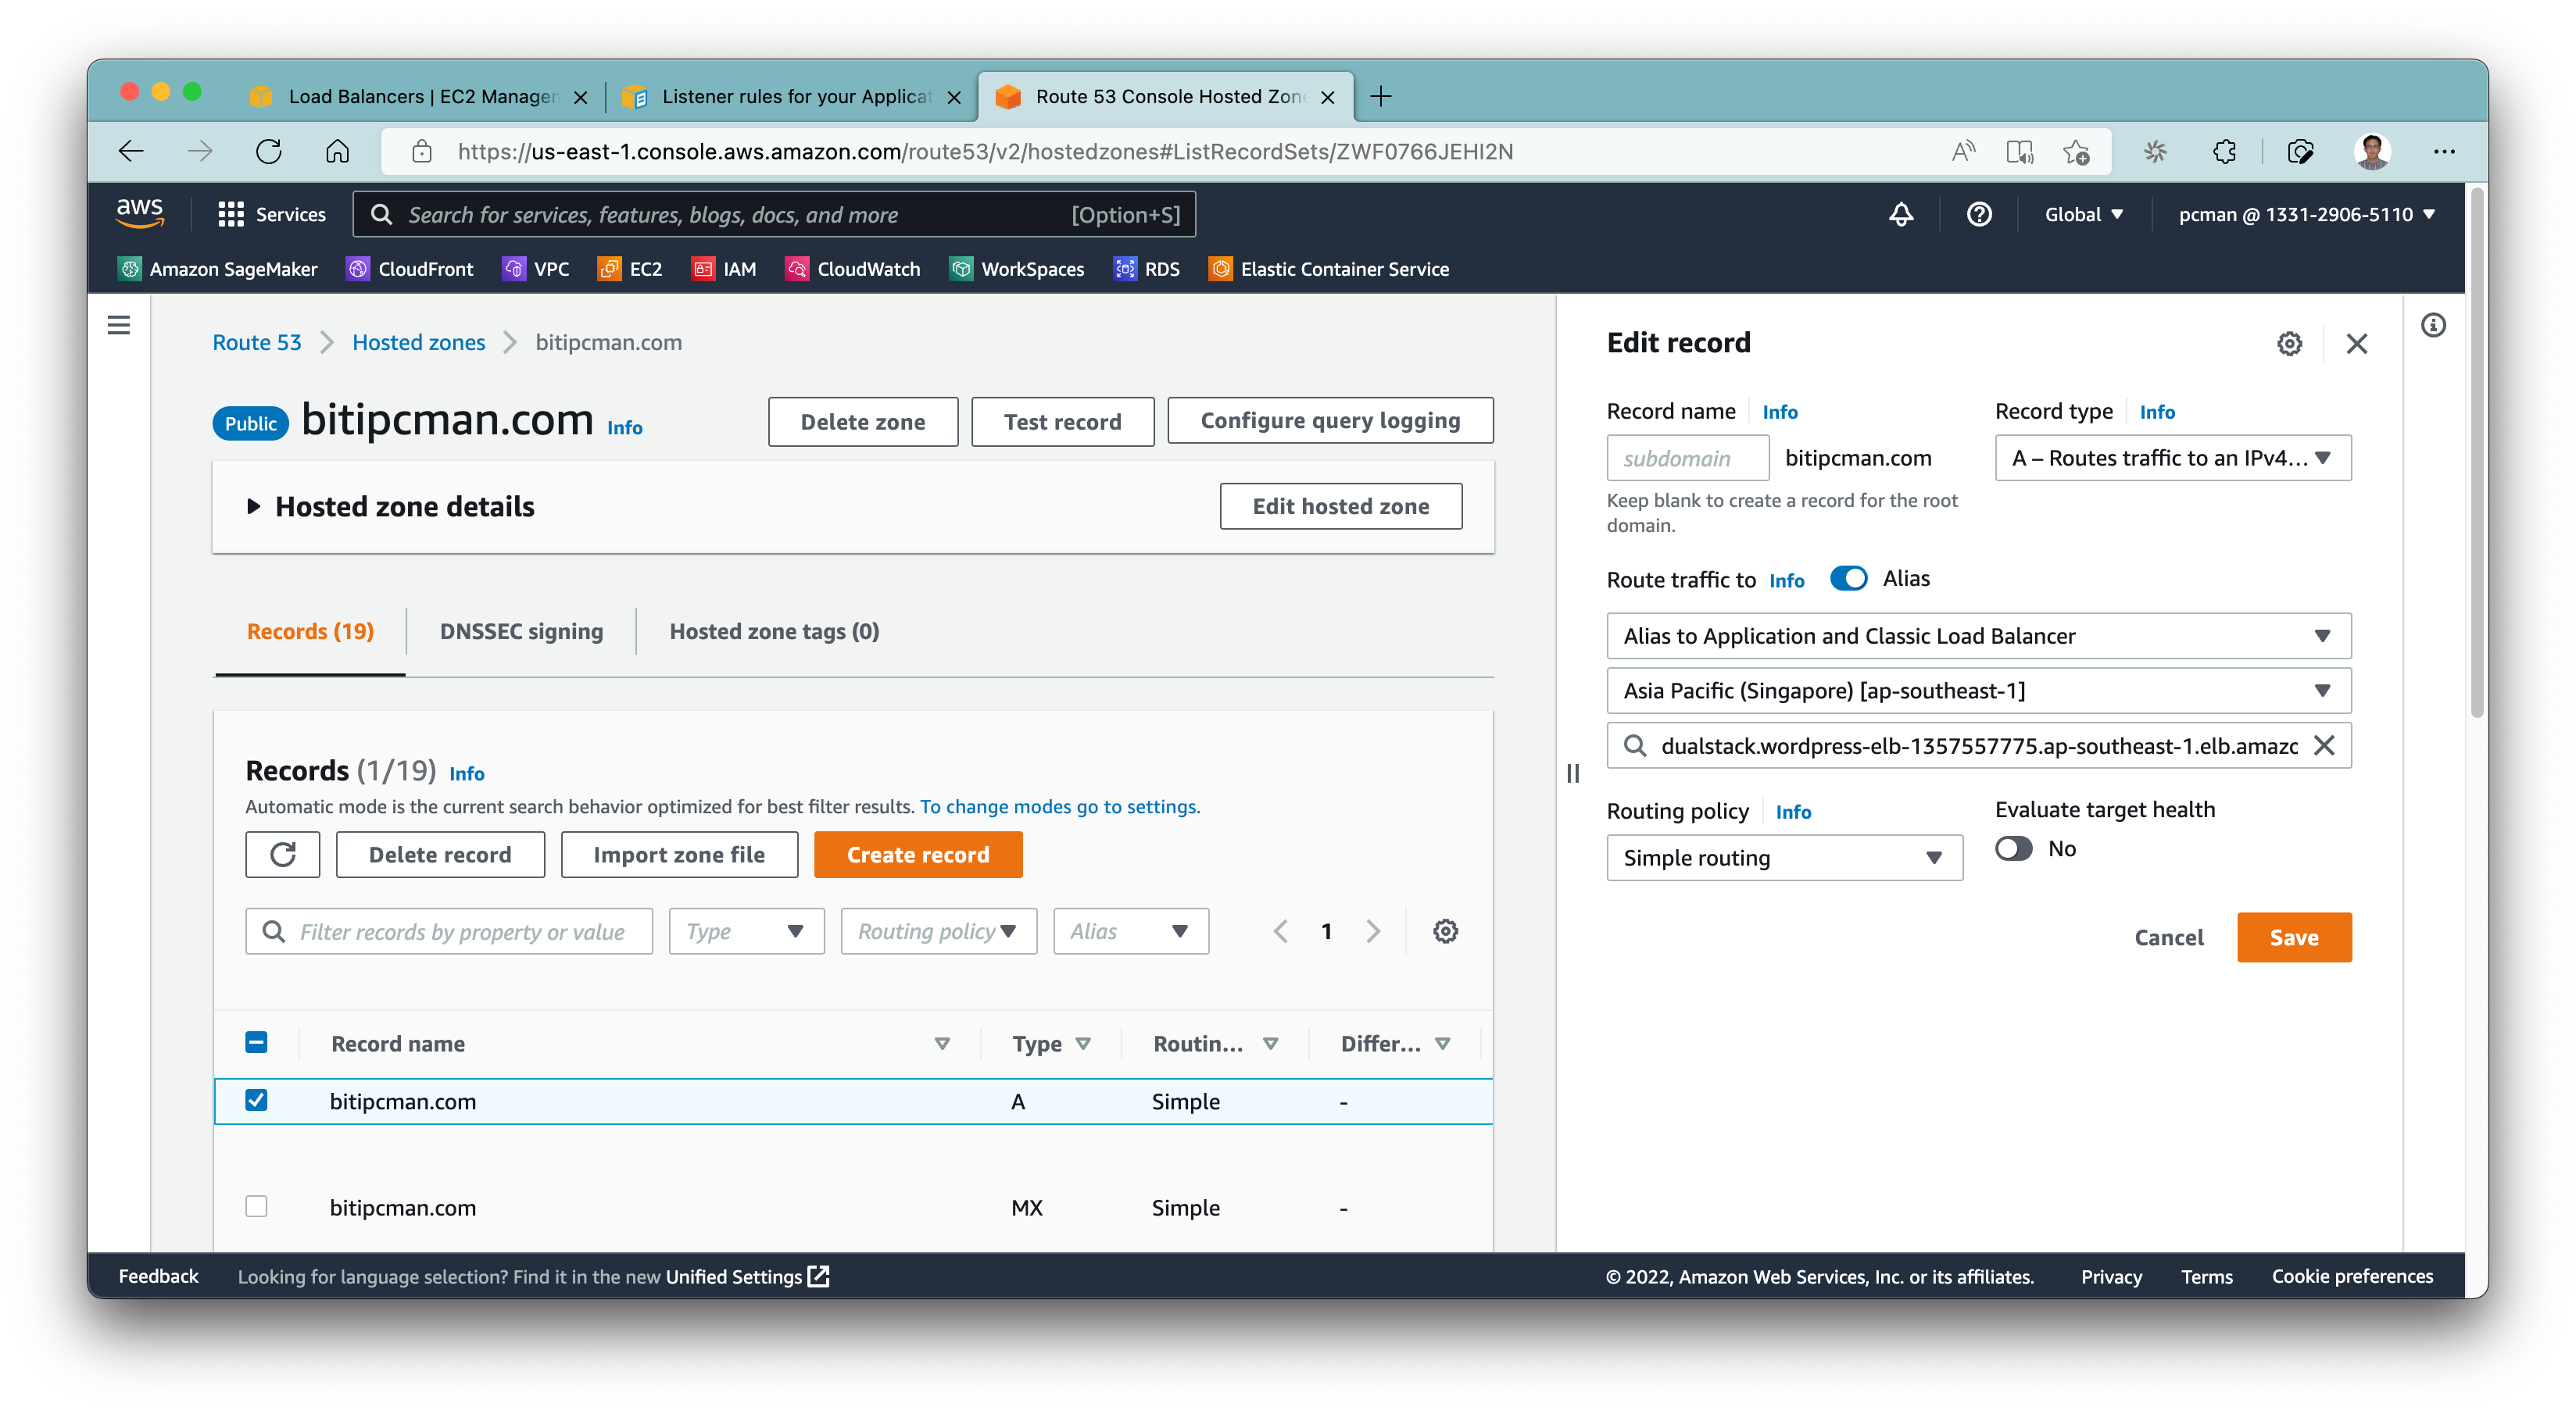Switch to the Records (19) tab
The height and width of the screenshot is (1414, 2576).
point(310,631)
